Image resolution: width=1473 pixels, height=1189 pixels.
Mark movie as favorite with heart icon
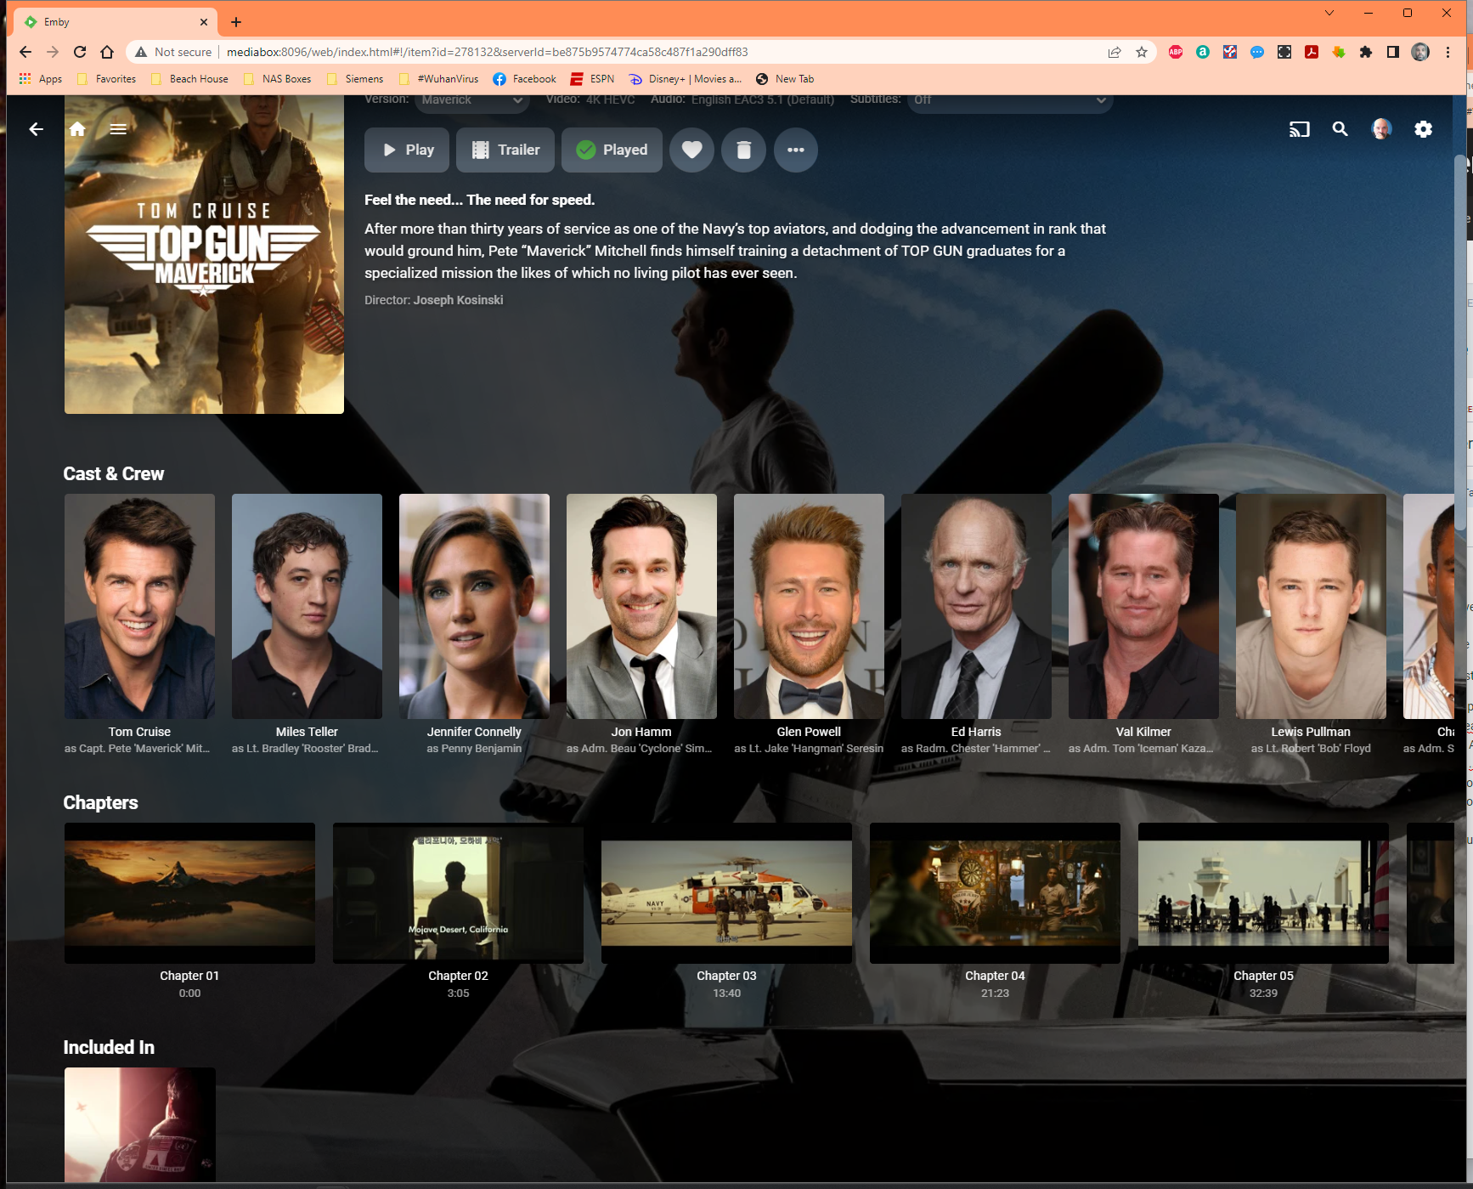tap(691, 150)
